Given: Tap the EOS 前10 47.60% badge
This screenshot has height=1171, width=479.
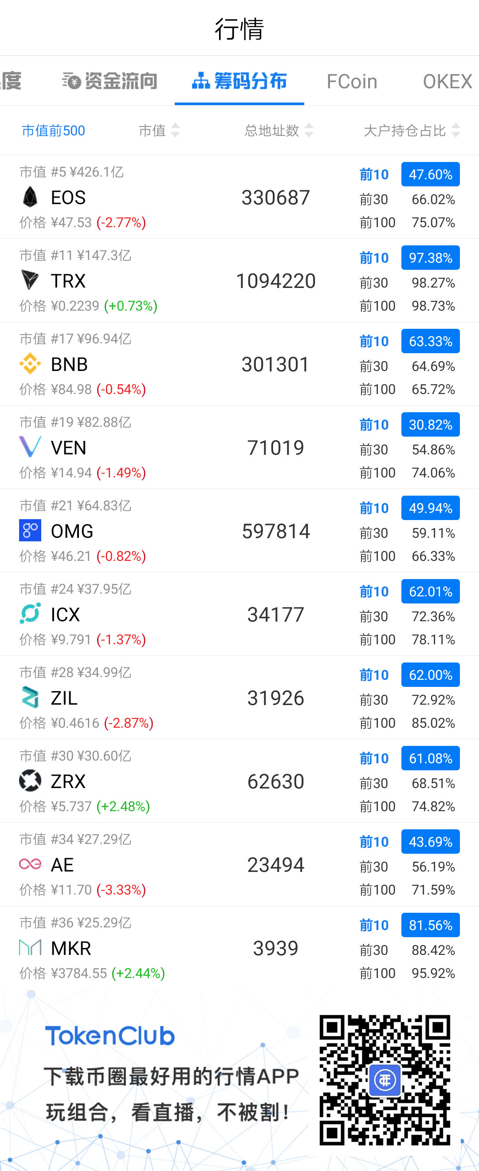Looking at the screenshot, I should pos(430,174).
